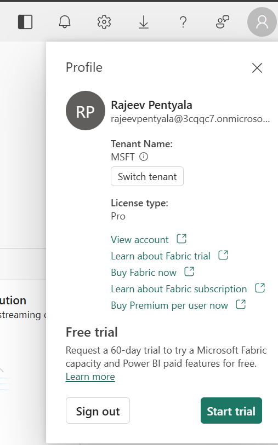Open the Buy Fabric now link

tap(144, 273)
